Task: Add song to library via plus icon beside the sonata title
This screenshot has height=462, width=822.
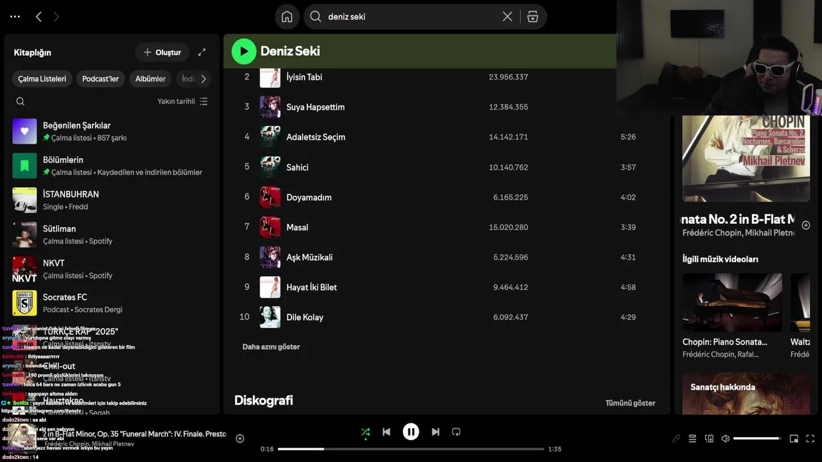Action: (806, 225)
